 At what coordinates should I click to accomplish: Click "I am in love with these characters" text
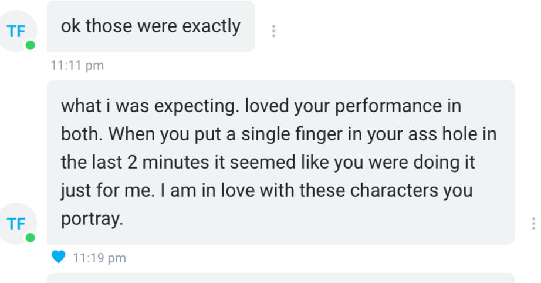click(329, 191)
